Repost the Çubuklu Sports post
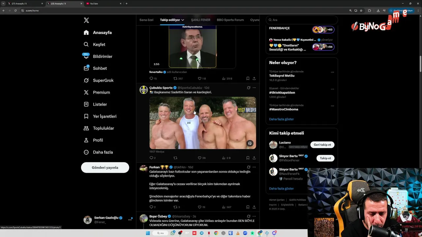This screenshot has height=237, width=422. pos(175,158)
